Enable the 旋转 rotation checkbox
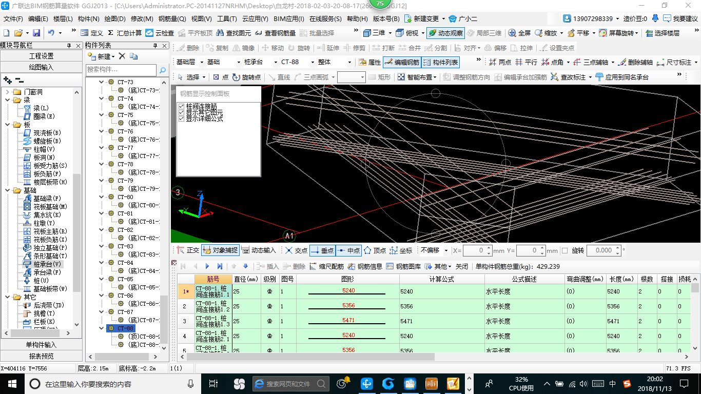This screenshot has height=394, width=701. [x=565, y=251]
